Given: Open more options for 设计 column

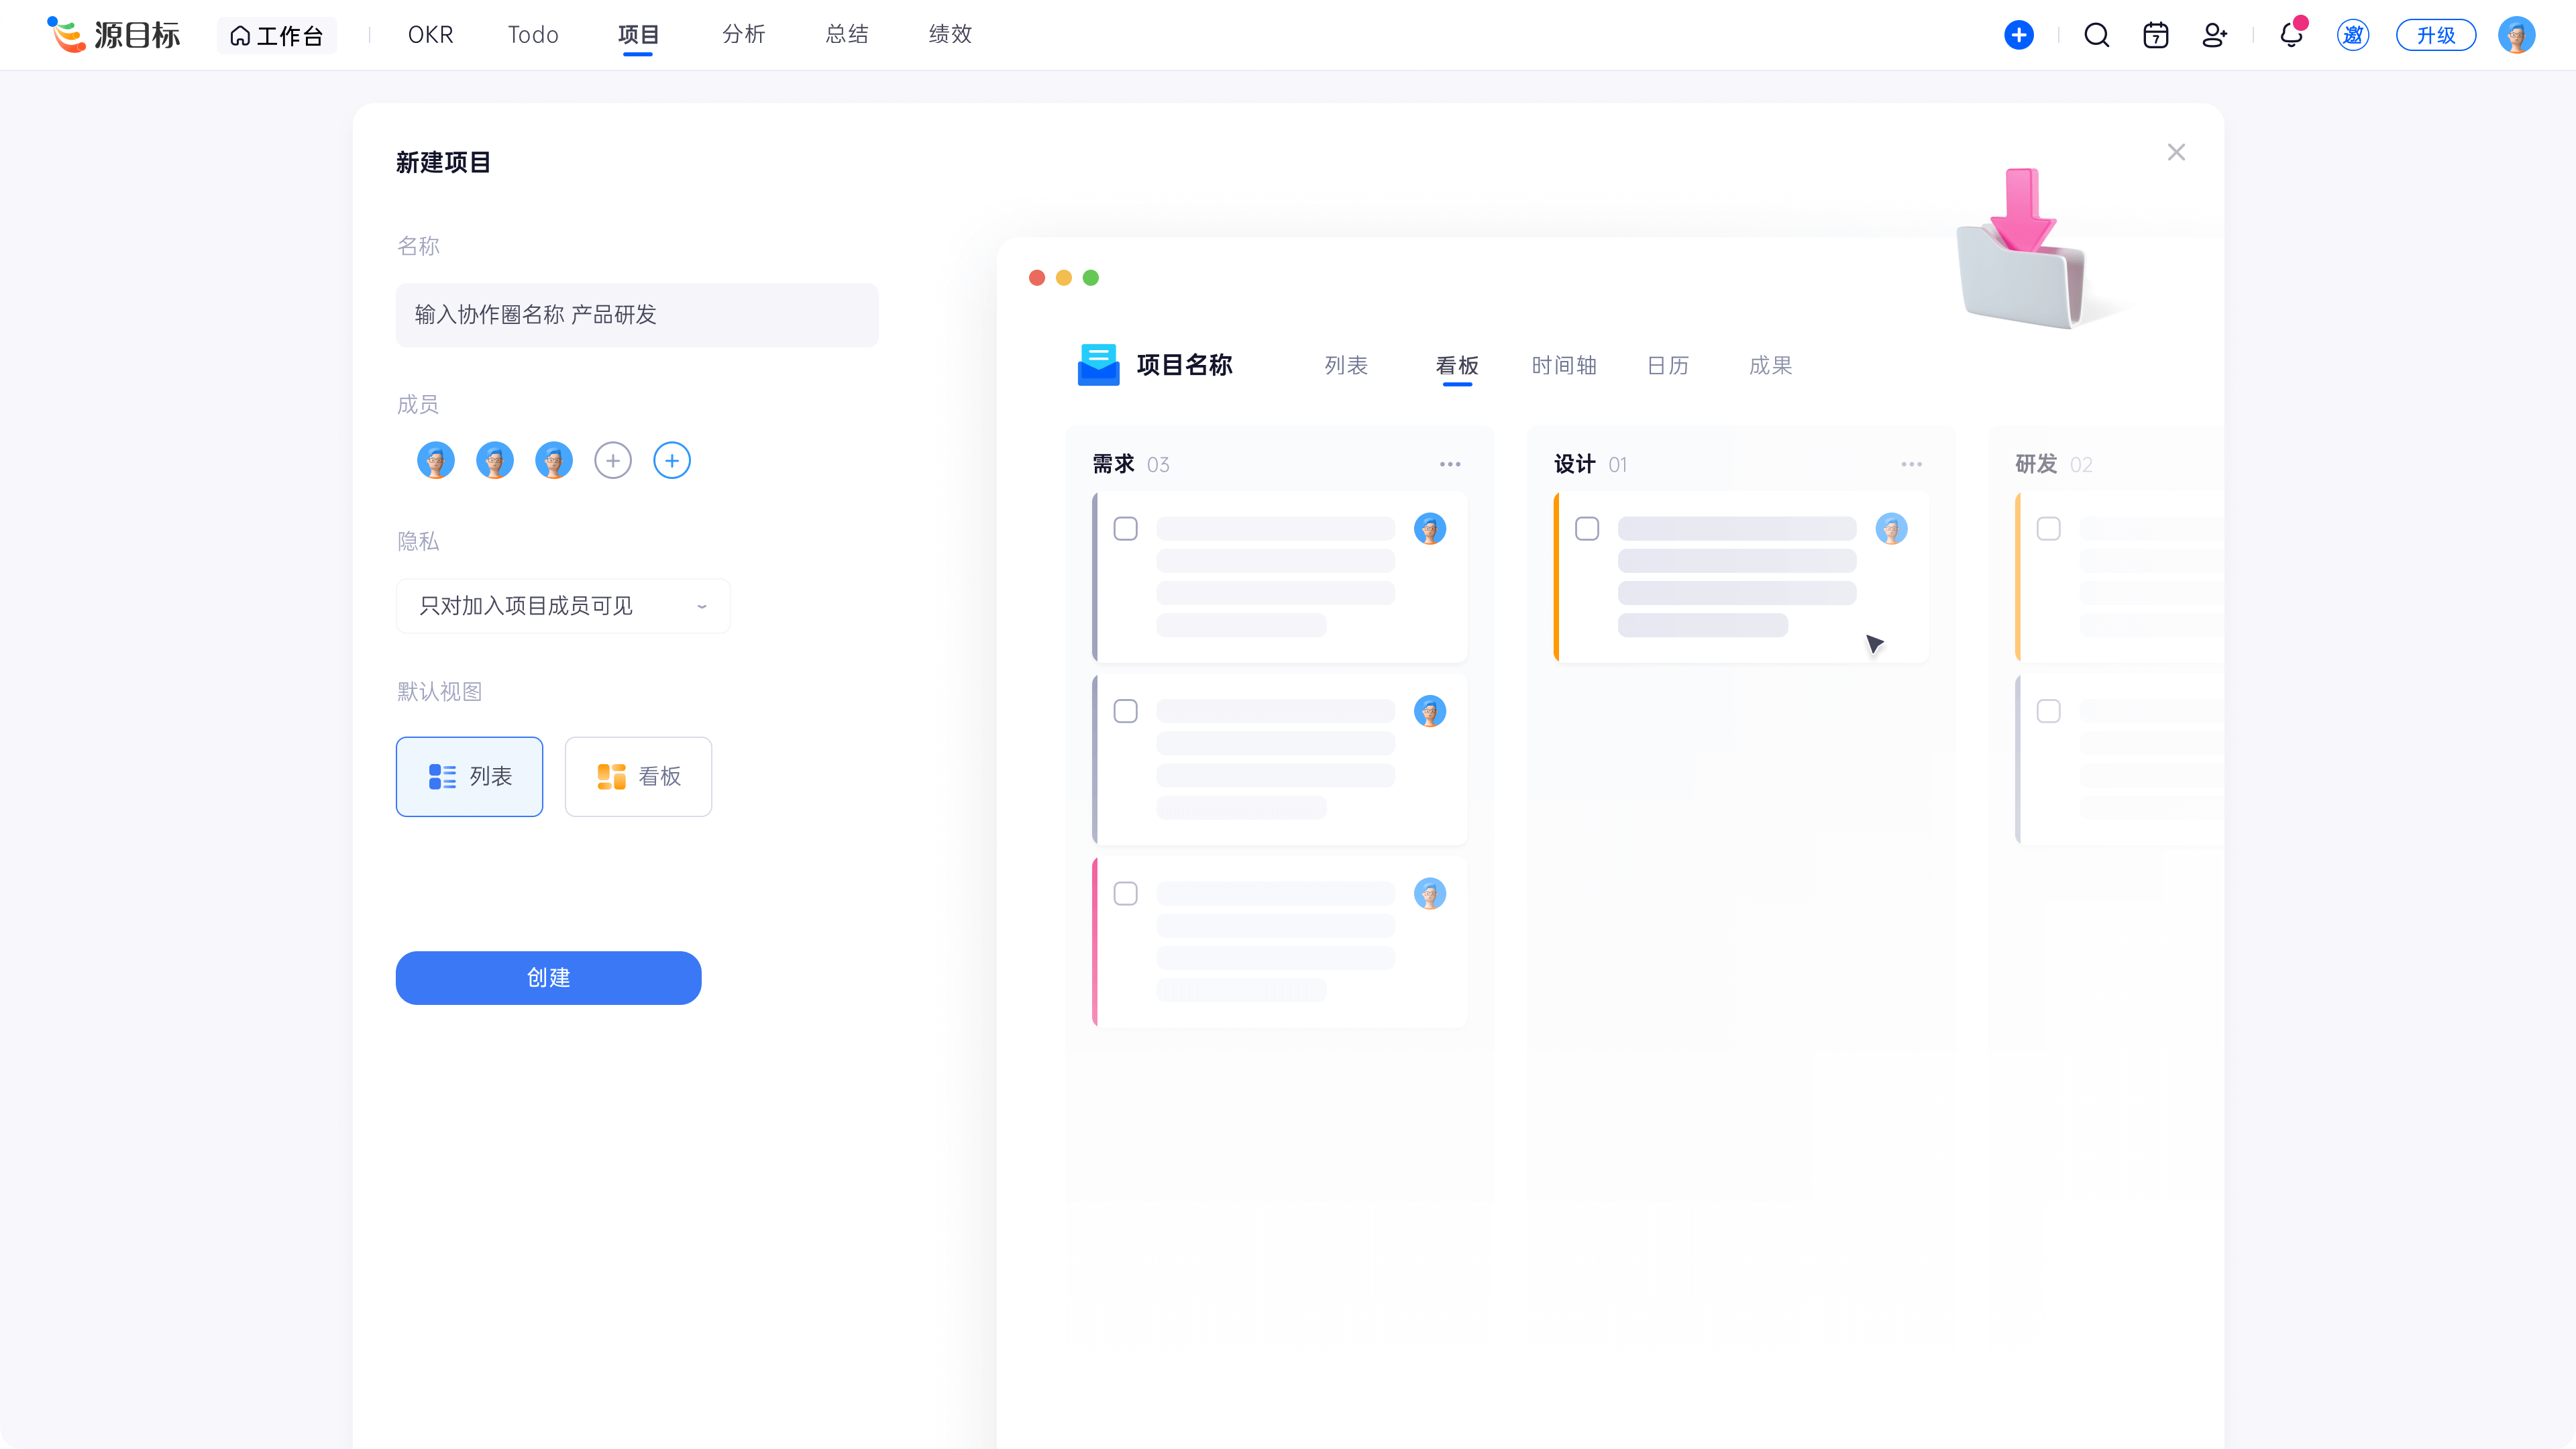Looking at the screenshot, I should (x=1911, y=464).
